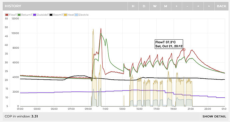Image resolution: width=230 pixels, height=122 pixels.
Task: Click the 8000 power axis label
Action: 16,48
